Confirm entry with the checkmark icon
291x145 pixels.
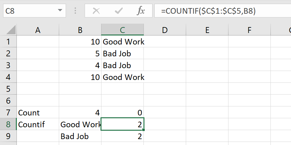pyautogui.click(x=118, y=11)
